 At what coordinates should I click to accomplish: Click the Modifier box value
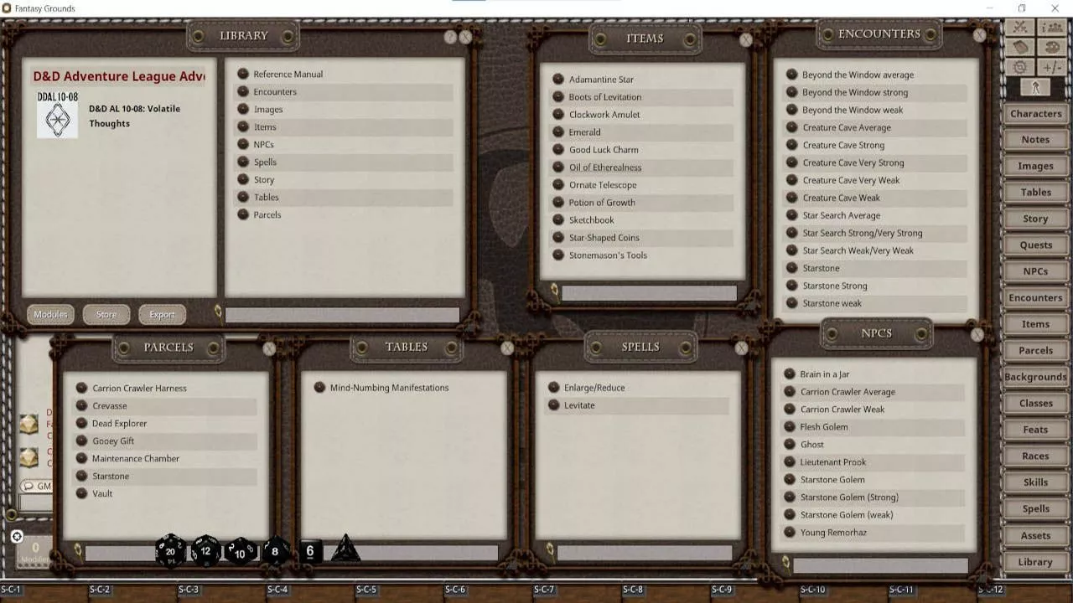point(35,549)
